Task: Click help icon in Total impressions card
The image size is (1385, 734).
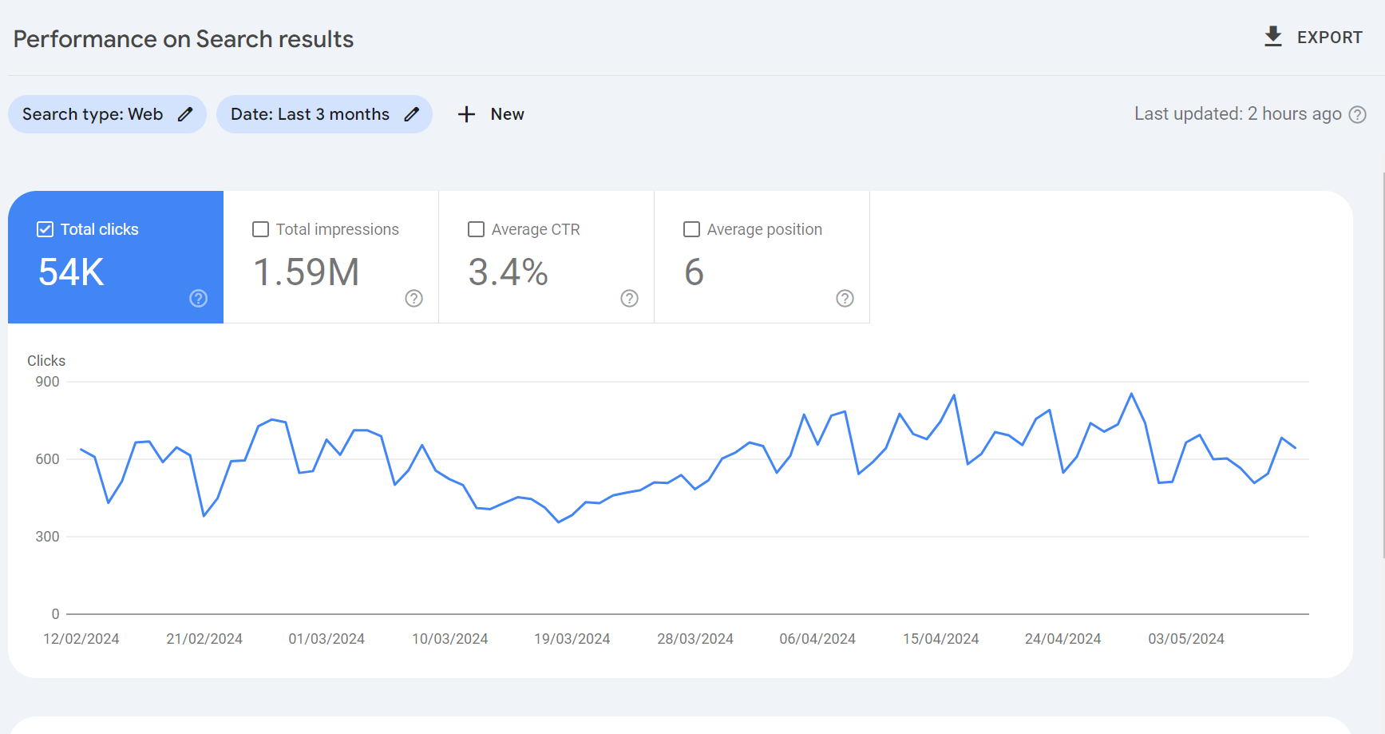Action: click(414, 298)
